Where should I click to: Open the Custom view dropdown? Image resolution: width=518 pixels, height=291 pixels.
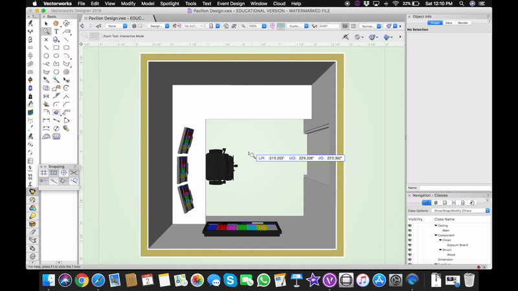[298, 26]
